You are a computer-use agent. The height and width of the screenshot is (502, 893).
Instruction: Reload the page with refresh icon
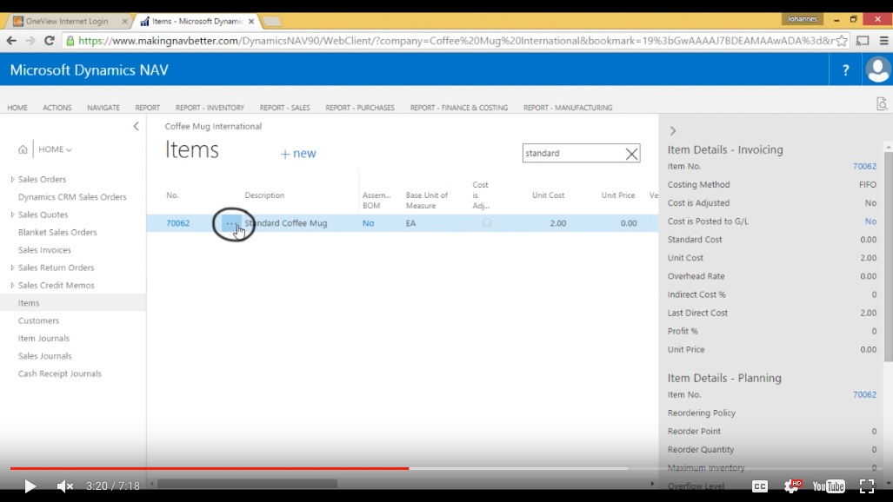50,41
